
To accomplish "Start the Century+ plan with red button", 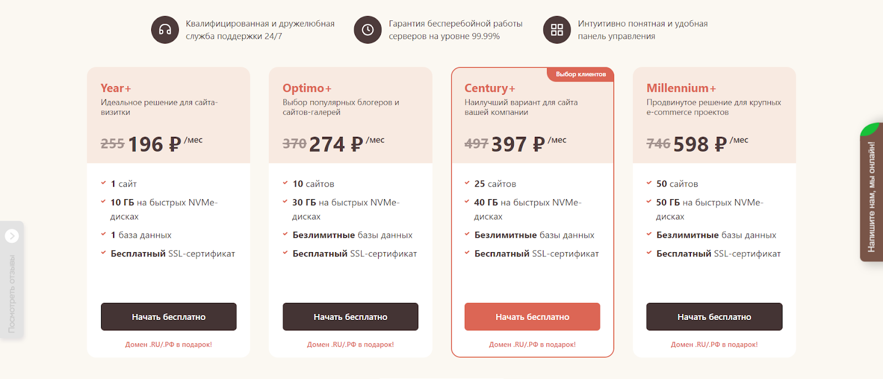I will [x=533, y=317].
